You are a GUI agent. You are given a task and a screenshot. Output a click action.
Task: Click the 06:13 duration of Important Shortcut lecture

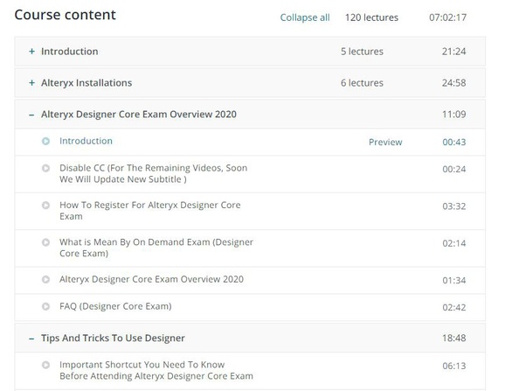click(x=454, y=366)
